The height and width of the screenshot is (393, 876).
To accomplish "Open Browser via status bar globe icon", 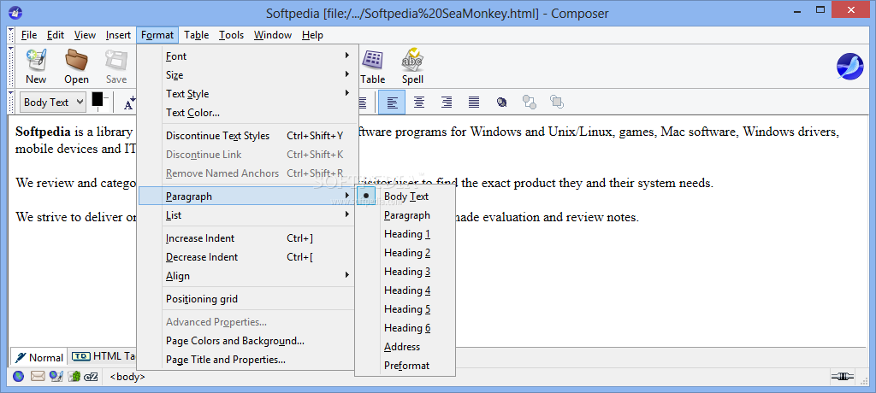I will coord(19,377).
